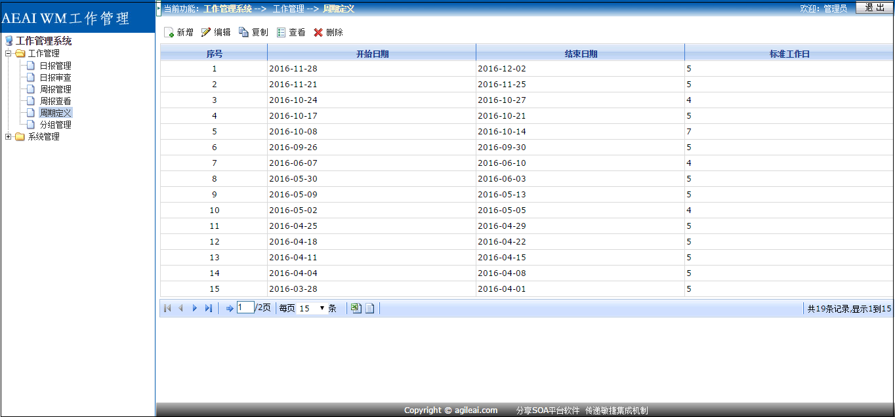Image resolution: width=895 pixels, height=417 pixels.
Task: Open the rows-per-page dropdown showing 15
Action: [312, 308]
